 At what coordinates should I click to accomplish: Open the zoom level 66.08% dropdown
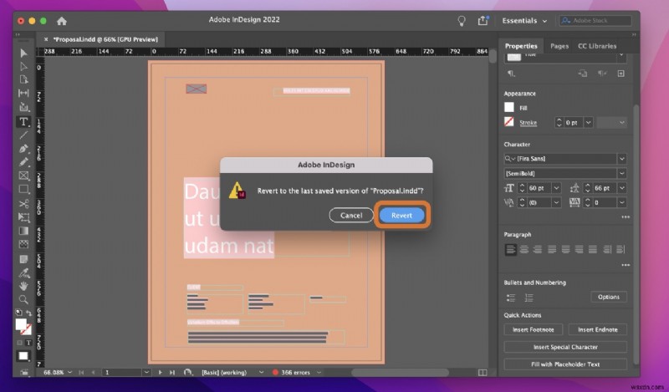[69, 373]
